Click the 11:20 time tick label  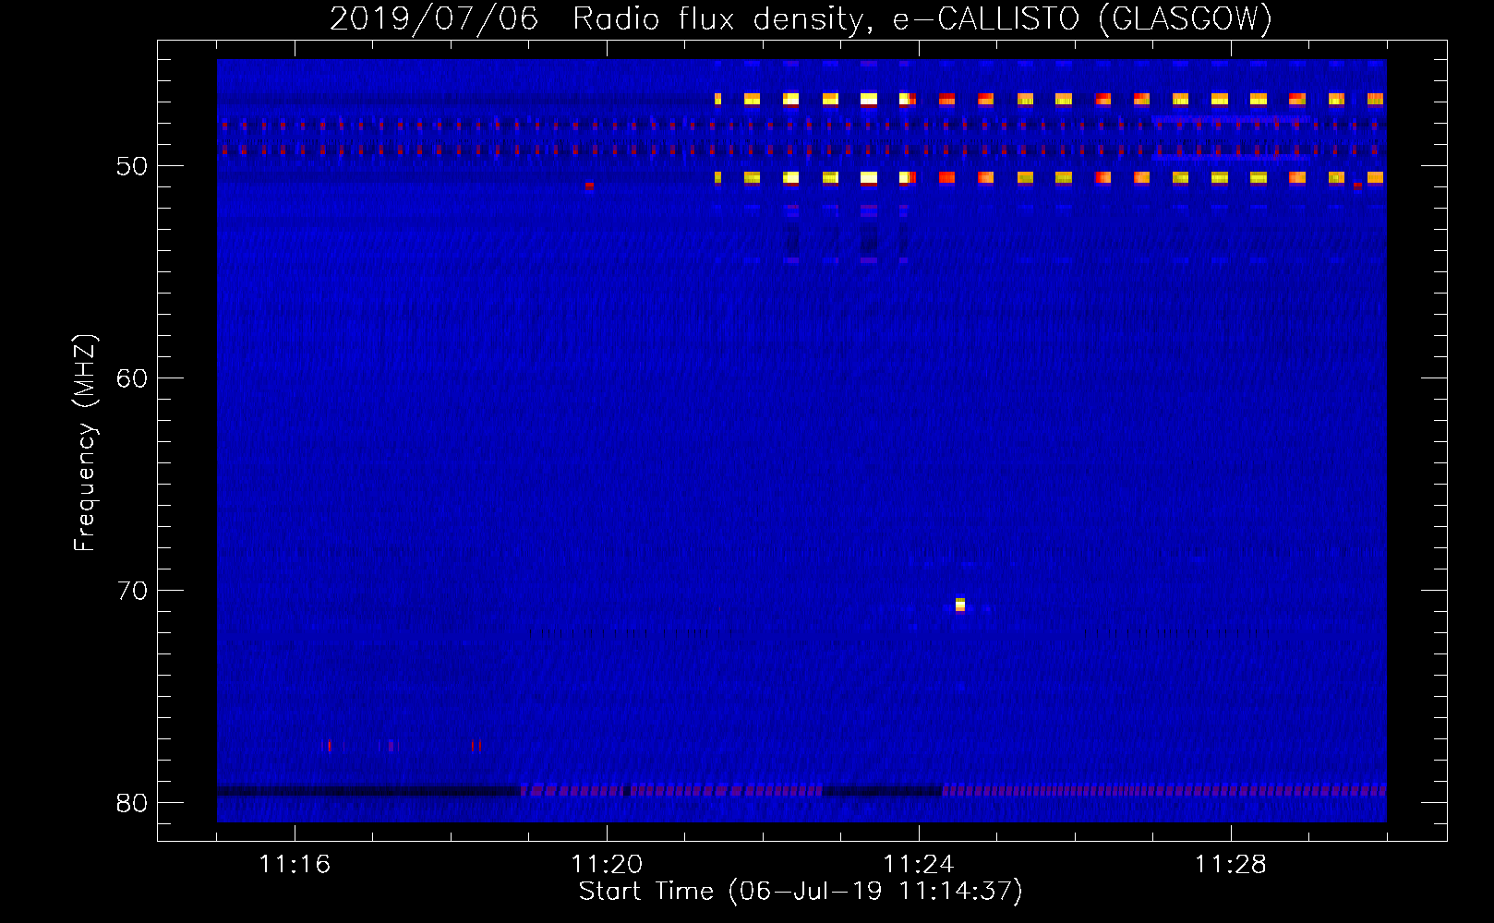[x=607, y=865]
